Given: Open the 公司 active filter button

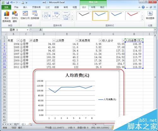Looking at the screenshot, I should (31, 40).
